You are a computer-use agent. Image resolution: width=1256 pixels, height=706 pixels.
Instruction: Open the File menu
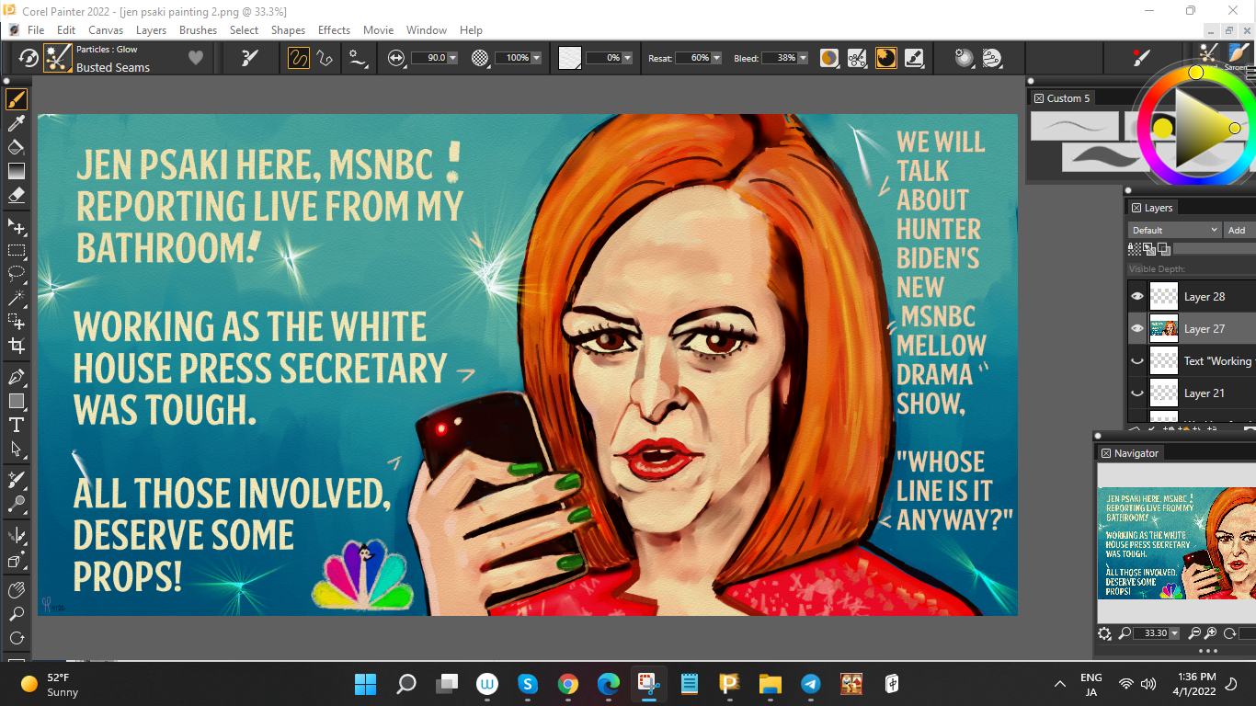point(36,30)
